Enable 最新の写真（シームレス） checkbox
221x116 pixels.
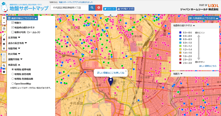tap(13, 32)
